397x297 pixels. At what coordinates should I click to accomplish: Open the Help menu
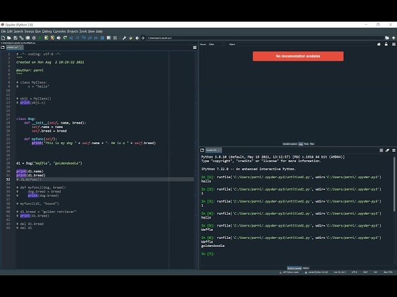[x=99, y=32]
